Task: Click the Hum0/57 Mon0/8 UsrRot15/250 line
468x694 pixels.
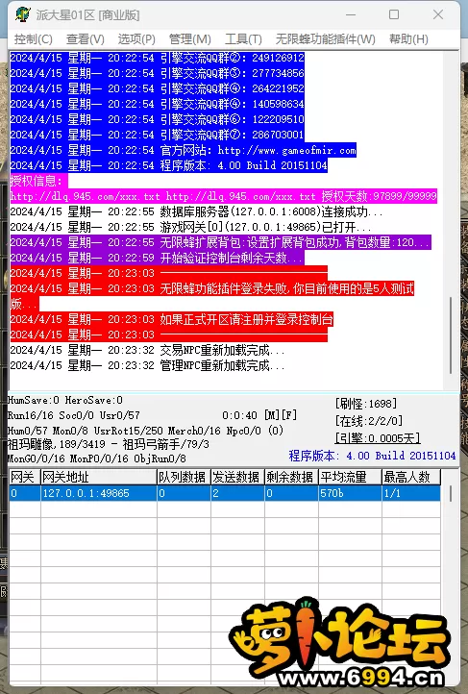Action: click(x=145, y=431)
